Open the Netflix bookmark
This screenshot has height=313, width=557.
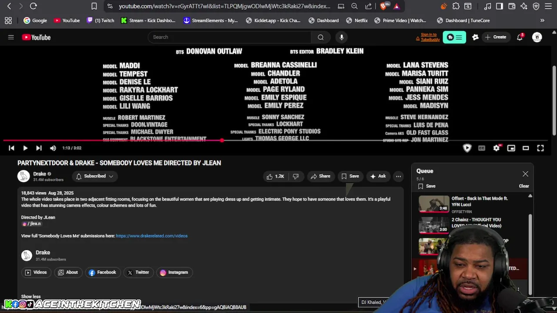(357, 20)
